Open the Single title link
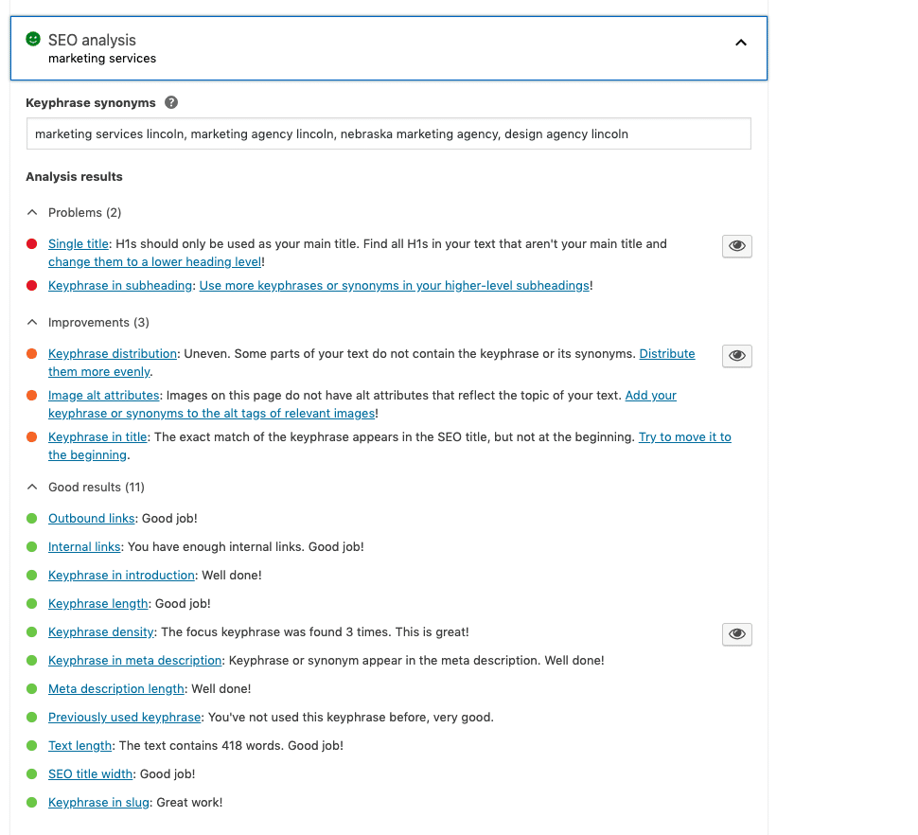This screenshot has width=918, height=835. [x=79, y=244]
